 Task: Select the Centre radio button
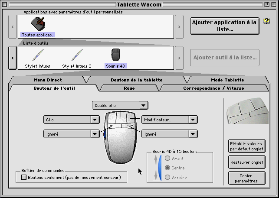pos(167,168)
